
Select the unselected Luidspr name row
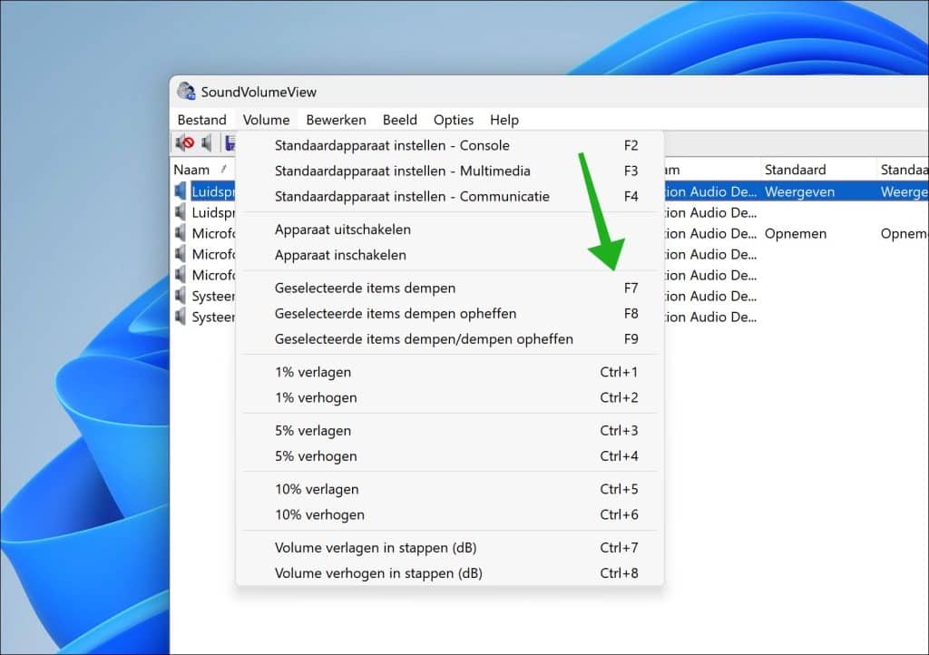[x=212, y=212]
